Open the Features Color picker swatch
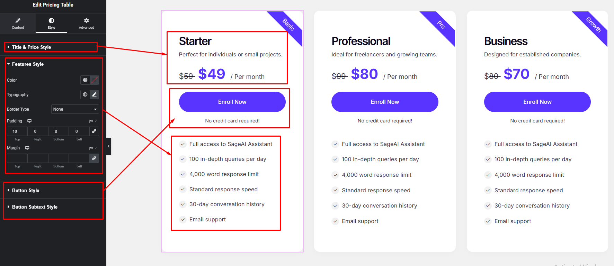Screen dimensions: 614x266 [94, 80]
